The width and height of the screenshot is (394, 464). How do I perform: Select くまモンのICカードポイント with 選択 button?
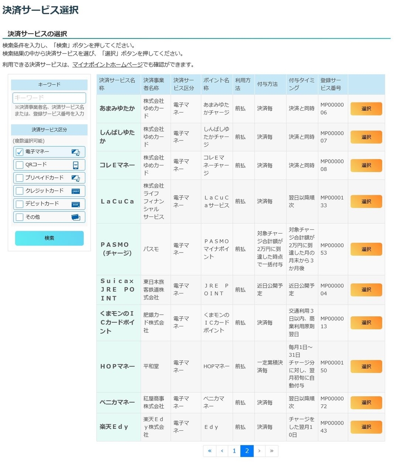point(366,322)
